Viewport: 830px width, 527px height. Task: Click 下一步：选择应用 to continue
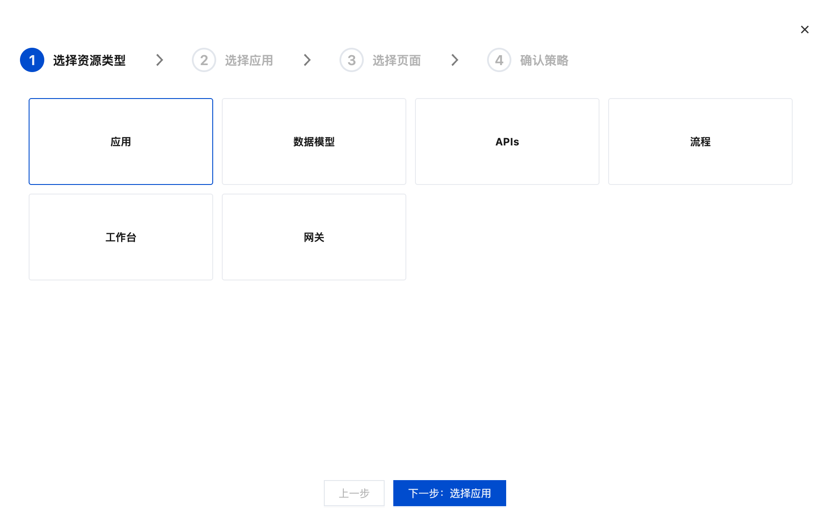449,493
